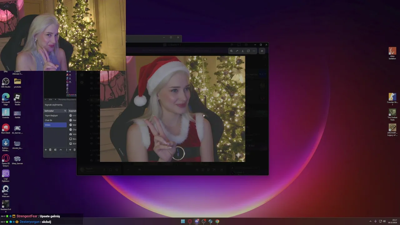
Task: Launch Fortnite desktop shortcut
Action: [6, 113]
